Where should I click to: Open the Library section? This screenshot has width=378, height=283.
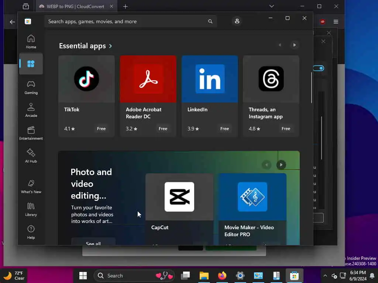click(31, 209)
